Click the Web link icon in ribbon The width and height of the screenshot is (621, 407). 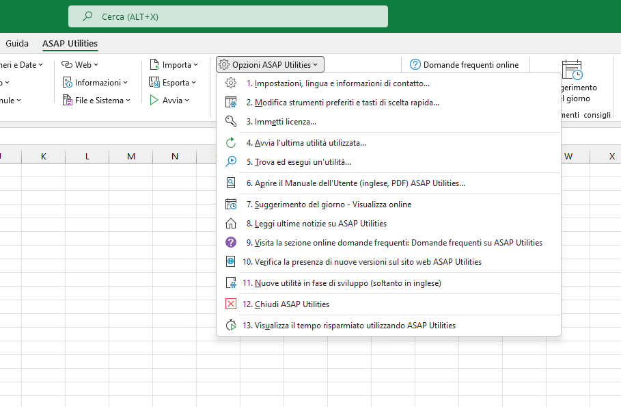pos(67,65)
